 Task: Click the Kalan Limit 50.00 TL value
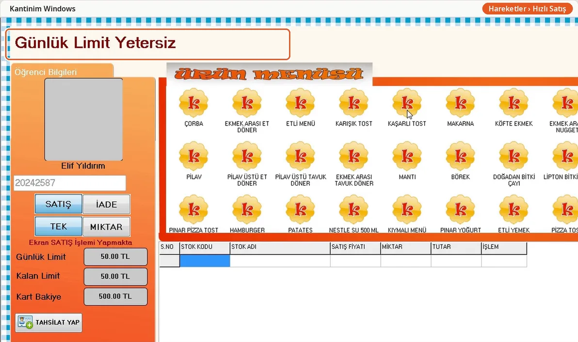[x=115, y=277]
